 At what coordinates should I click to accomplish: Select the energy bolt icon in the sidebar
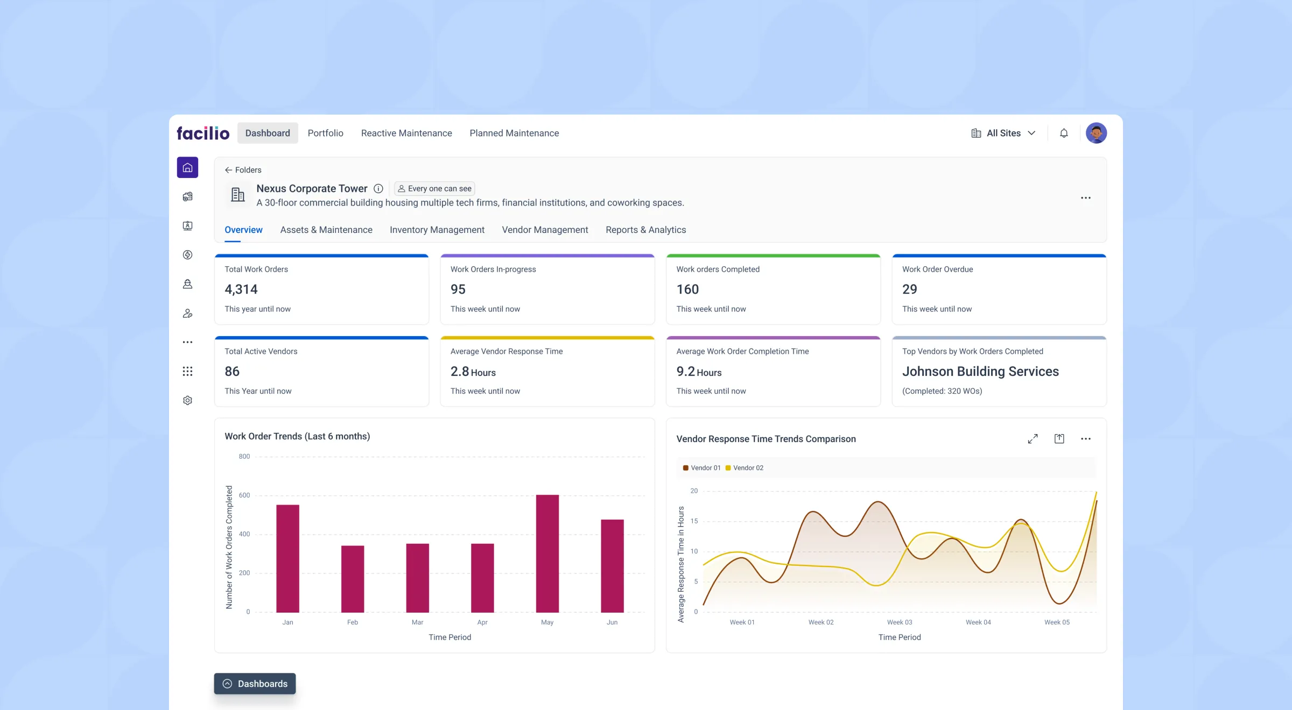(x=187, y=255)
